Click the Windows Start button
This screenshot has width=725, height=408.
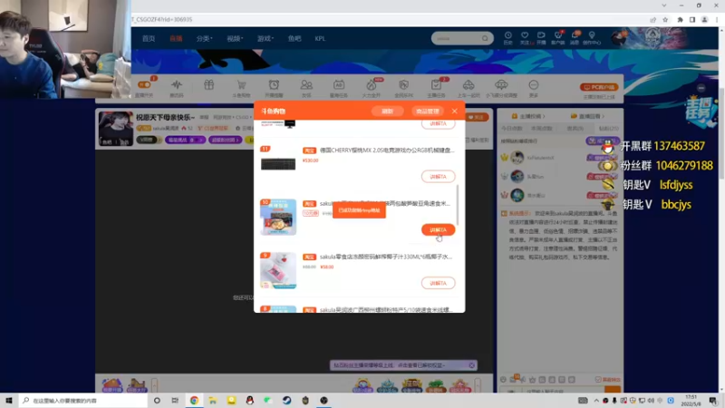pyautogui.click(x=9, y=400)
